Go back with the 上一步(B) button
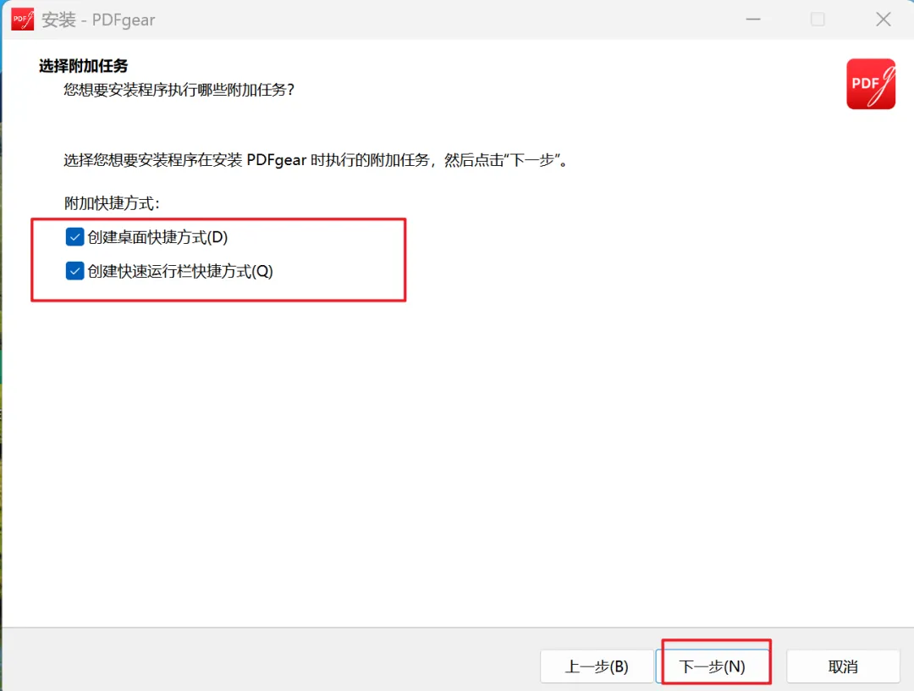This screenshot has width=914, height=691. click(x=597, y=666)
